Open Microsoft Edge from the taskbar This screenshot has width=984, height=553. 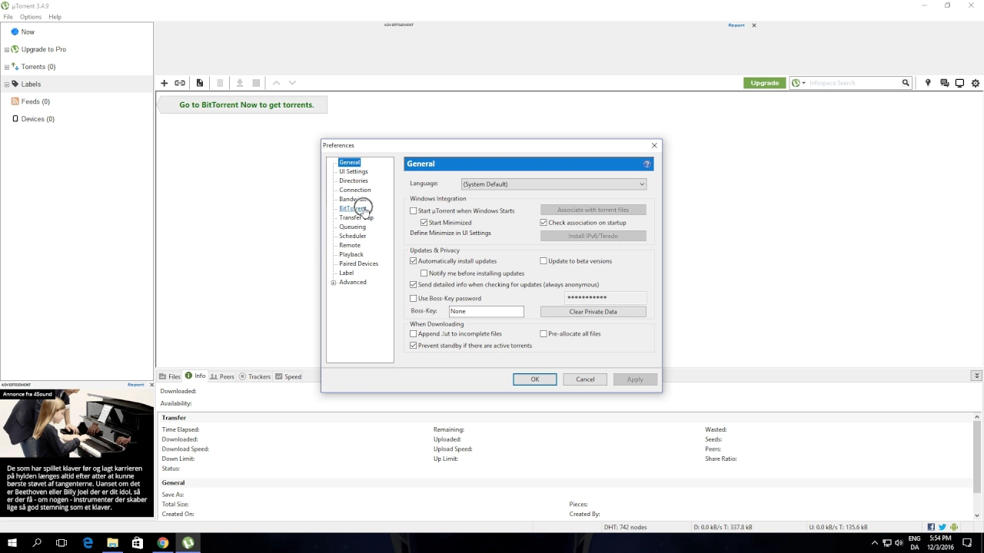88,543
